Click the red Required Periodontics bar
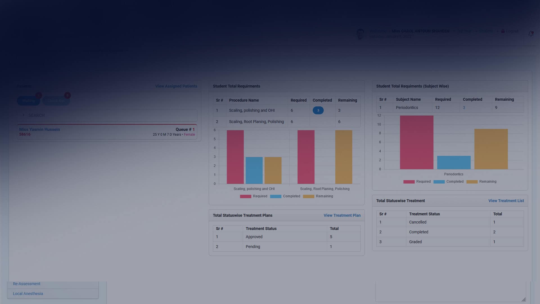Image resolution: width=540 pixels, height=304 pixels. click(x=417, y=142)
